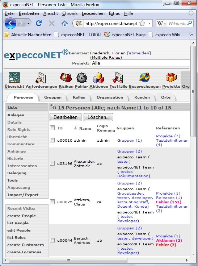
Task: Switch to the Gruppen tab
Action: pyautogui.click(x=53, y=97)
